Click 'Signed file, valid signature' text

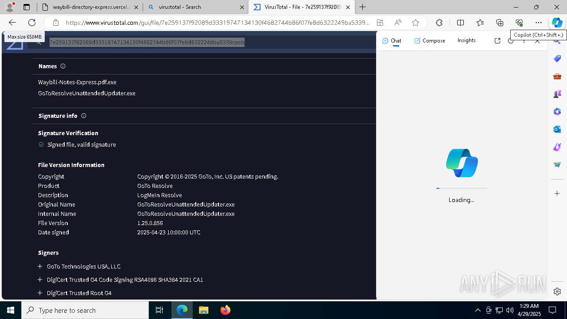tap(82, 144)
